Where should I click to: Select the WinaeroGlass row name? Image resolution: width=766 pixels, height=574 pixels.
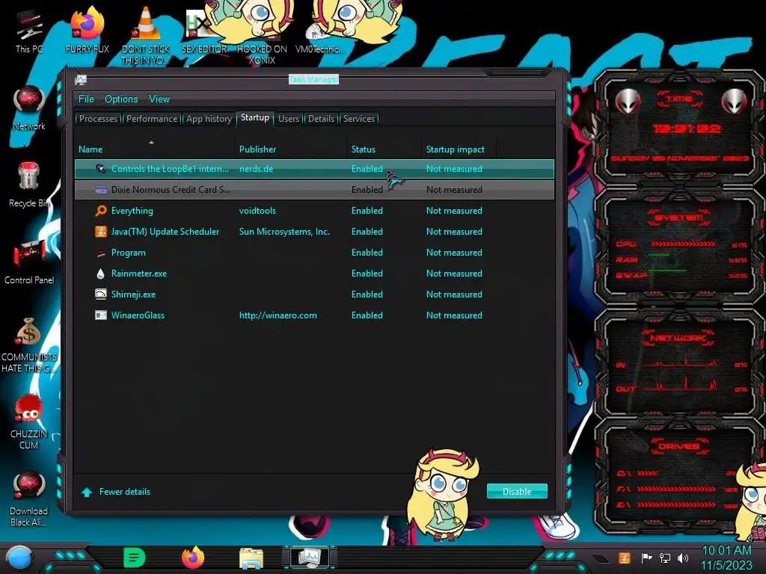tap(138, 315)
